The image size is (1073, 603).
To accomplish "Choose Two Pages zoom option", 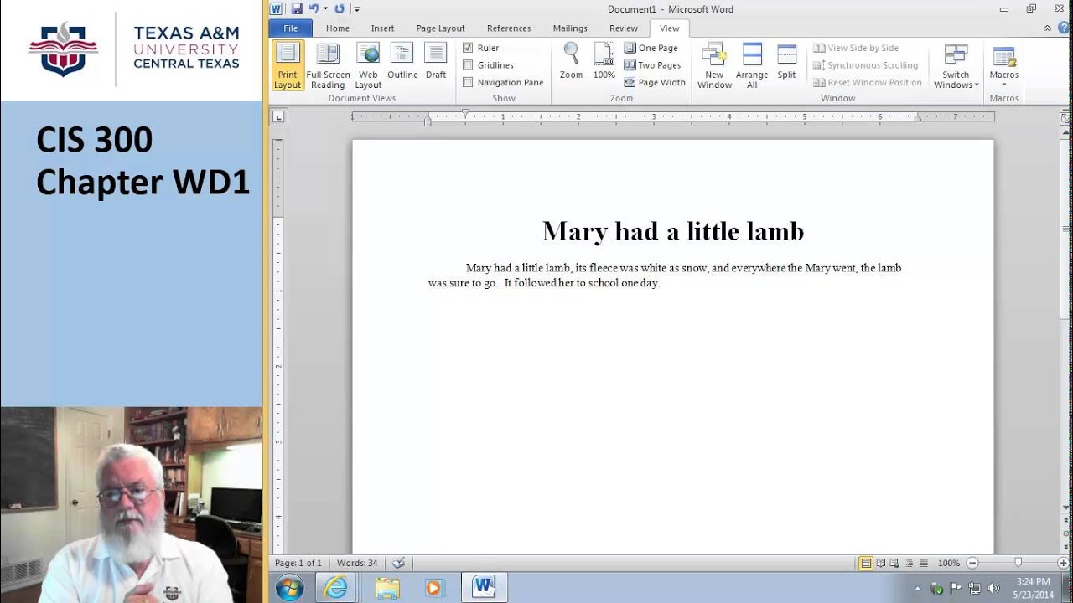I will pos(653,65).
